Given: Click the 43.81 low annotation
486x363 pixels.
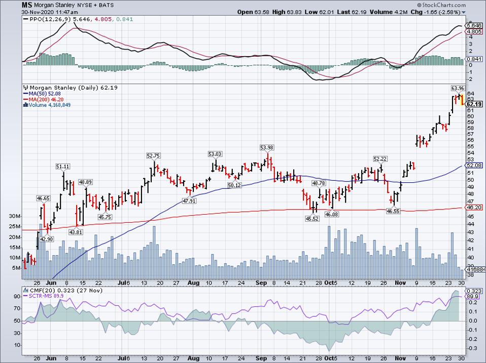Looking at the screenshot, I should click(76, 232).
